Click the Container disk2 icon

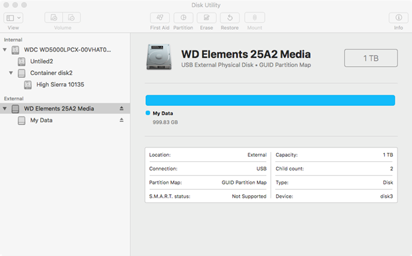point(22,73)
